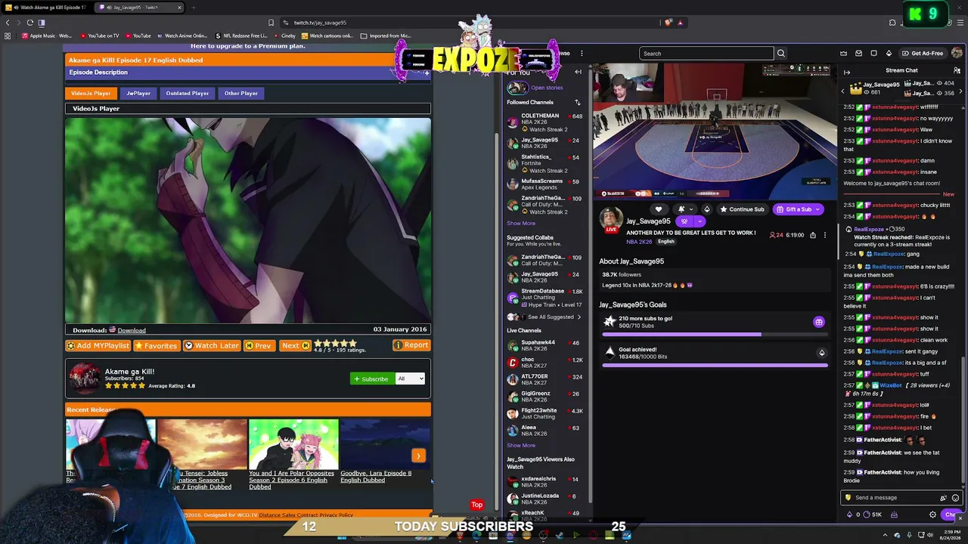968x544 pixels.
Task: Open stream more options (three dots)
Action: click(x=824, y=235)
